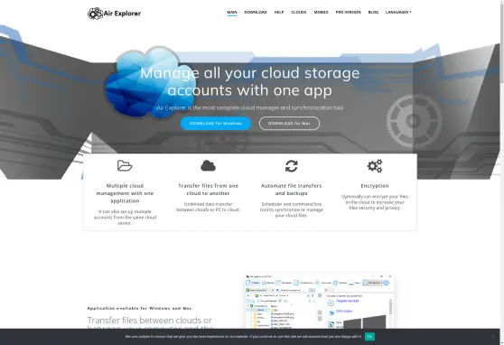
Task: Click the Air Explorer logo icon
Action: [x=95, y=14]
